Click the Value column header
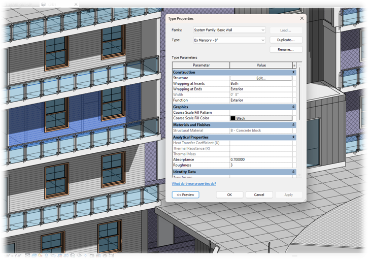Screen dimensions: 368x260 (261, 66)
